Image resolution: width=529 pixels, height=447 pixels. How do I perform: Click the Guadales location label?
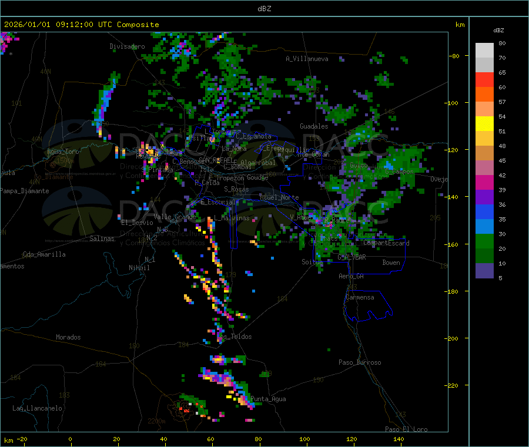pos(314,126)
